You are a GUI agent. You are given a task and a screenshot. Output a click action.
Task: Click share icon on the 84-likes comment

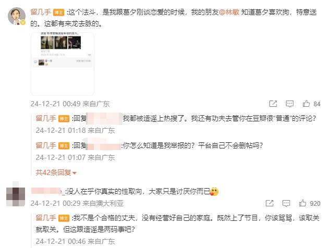click(273, 104)
